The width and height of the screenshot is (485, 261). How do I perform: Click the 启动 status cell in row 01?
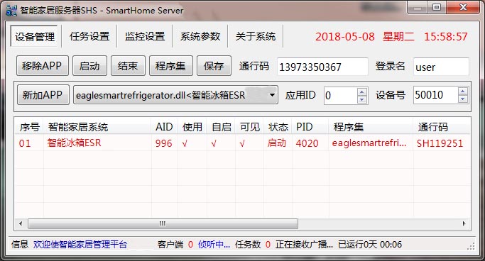[277, 143]
